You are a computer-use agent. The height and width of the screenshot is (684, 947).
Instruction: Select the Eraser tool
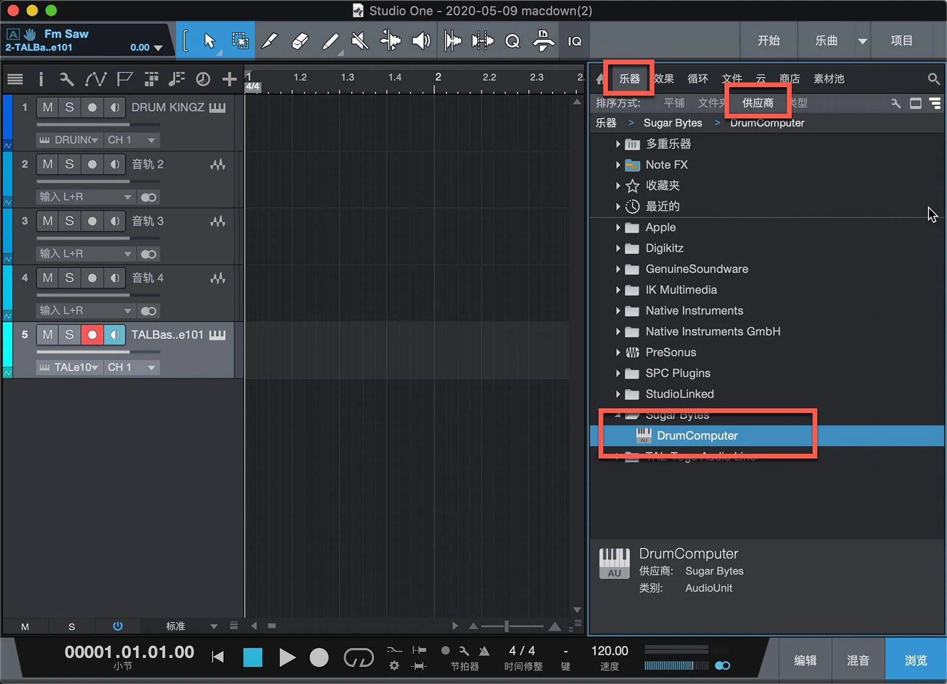300,41
